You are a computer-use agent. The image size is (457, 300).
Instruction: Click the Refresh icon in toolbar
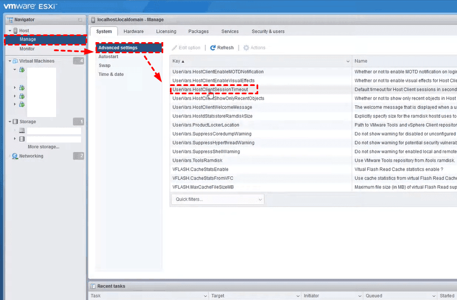[x=213, y=48]
